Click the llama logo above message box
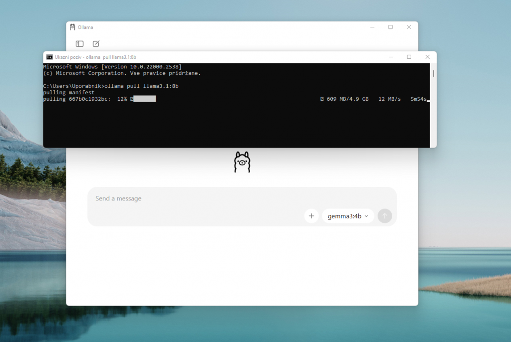Viewport: 511px width, 342px height. coord(242,163)
